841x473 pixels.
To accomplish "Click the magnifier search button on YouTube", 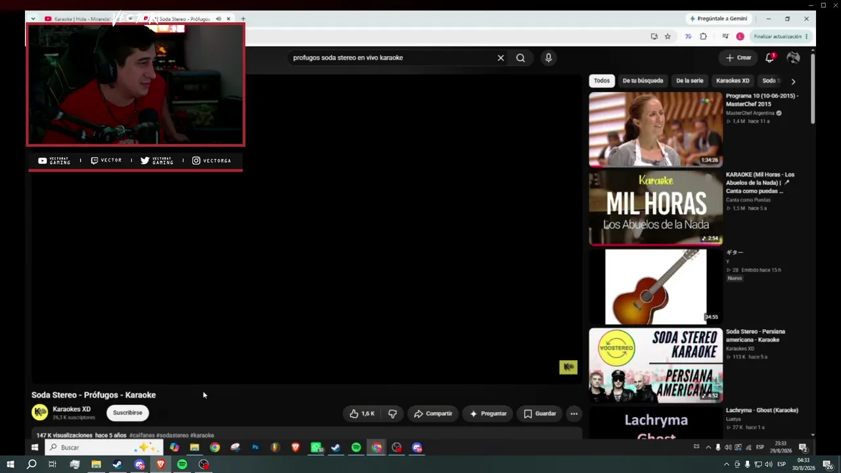I will click(520, 58).
